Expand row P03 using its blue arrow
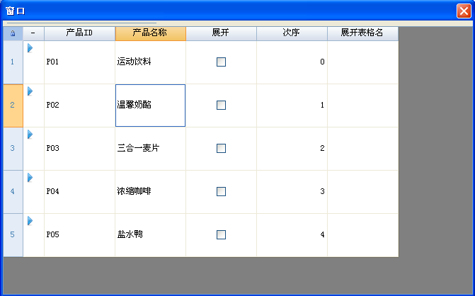475x296 pixels. tap(30, 135)
